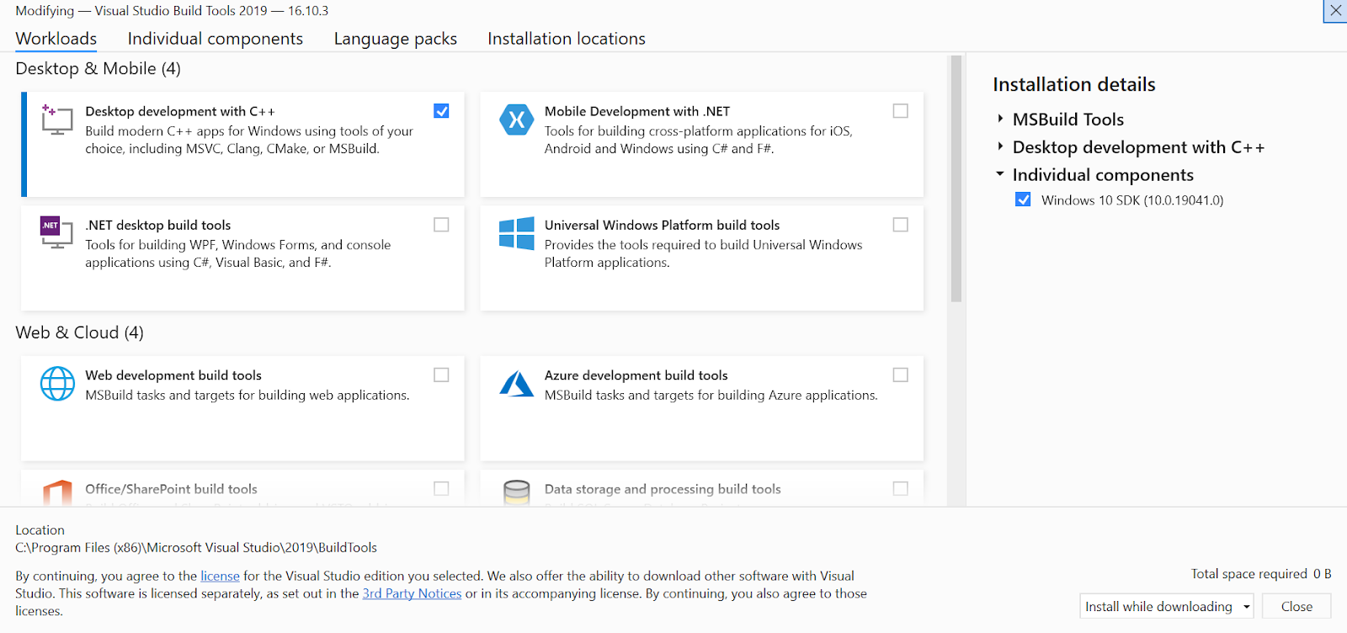Check the .NET desktop build tools box
The width and height of the screenshot is (1347, 633).
[441, 225]
